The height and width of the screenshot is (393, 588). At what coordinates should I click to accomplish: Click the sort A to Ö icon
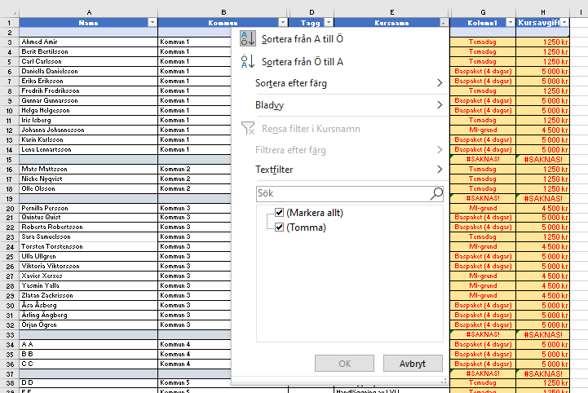point(247,38)
